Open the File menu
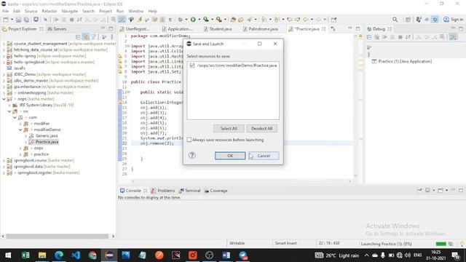 click(x=5, y=11)
